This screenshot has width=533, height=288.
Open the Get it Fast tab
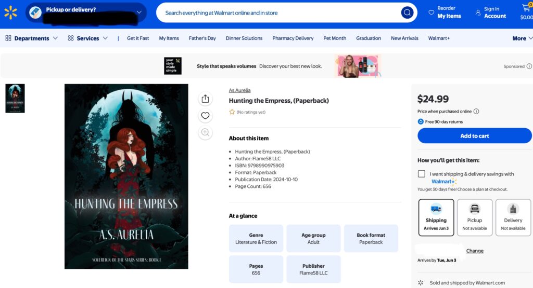pyautogui.click(x=137, y=38)
